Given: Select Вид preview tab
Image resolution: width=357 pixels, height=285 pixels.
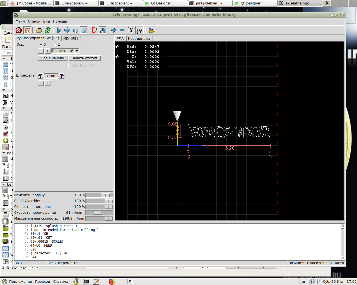Looking at the screenshot, I should coord(120,38).
